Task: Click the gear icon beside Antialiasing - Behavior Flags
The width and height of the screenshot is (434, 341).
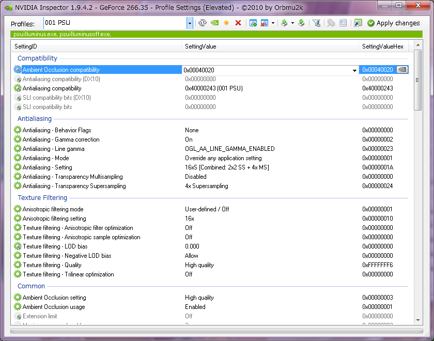Action: [x=18, y=130]
